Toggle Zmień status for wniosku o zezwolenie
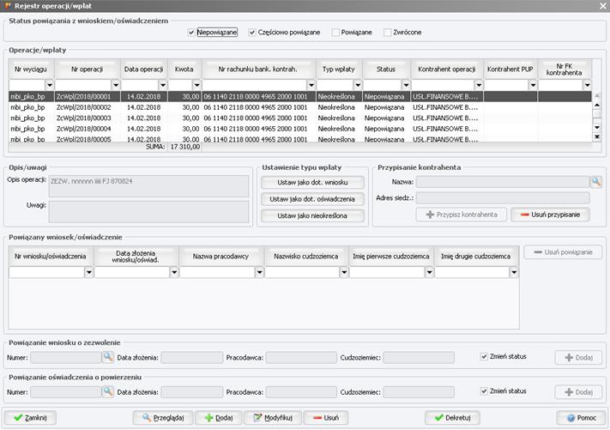 coord(484,356)
